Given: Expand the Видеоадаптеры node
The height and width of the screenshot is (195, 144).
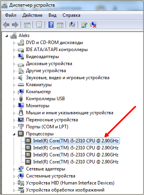Looking at the screenshot, I should (14, 57).
